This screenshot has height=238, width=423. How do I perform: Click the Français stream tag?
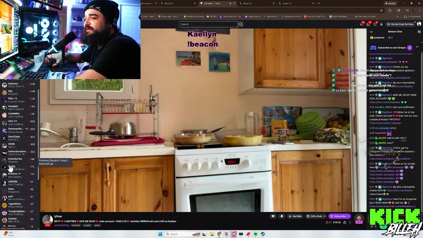76,225
